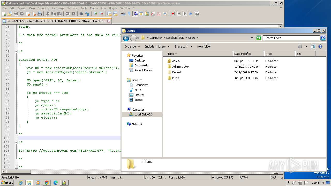Open Include in library dropdown
The height and width of the screenshot is (186, 331).
pyautogui.click(x=157, y=47)
